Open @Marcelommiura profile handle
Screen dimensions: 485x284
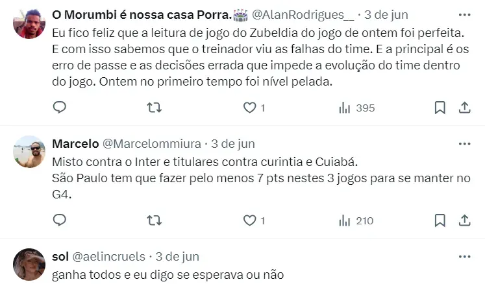click(x=152, y=143)
